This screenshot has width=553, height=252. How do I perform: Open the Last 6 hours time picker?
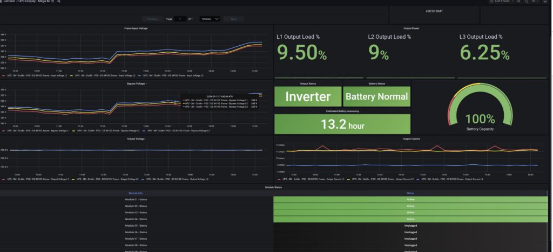pyautogui.click(x=502, y=2)
